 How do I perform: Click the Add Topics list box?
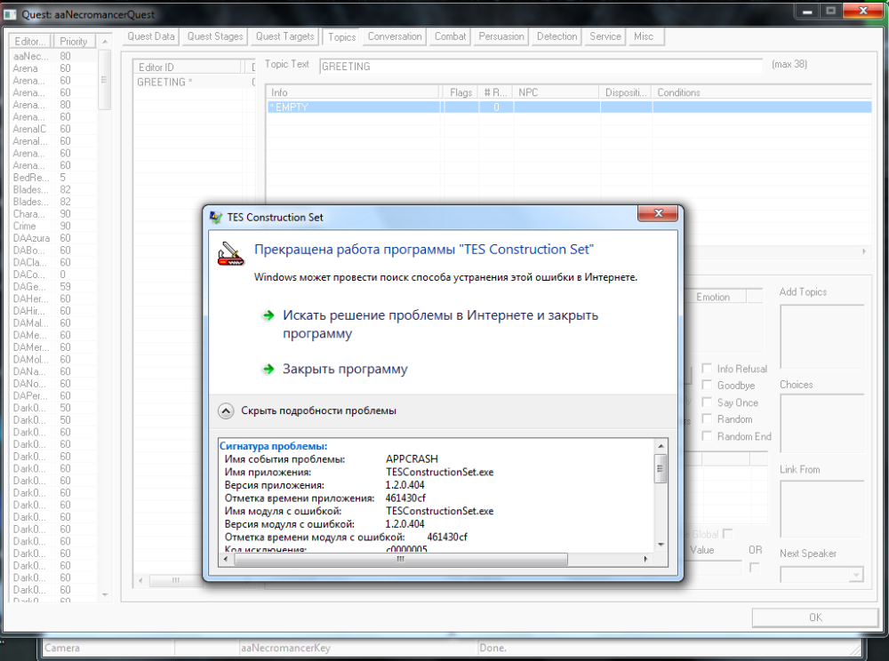821,337
